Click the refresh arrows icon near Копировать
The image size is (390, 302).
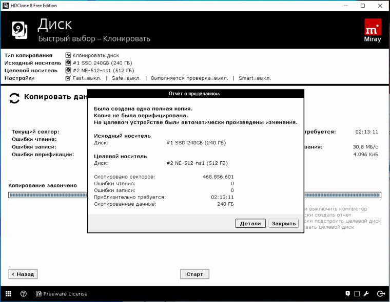point(14,98)
